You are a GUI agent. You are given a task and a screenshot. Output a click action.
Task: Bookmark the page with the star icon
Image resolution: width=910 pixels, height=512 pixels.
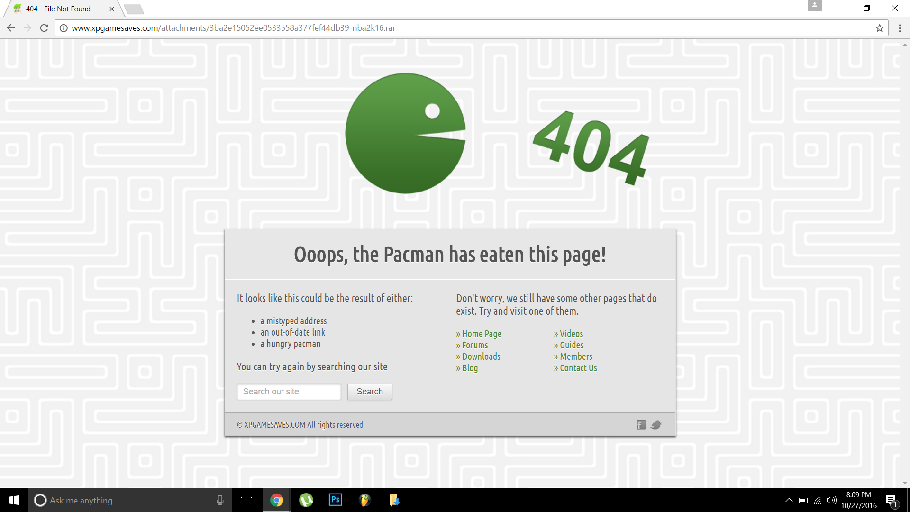coord(880,28)
